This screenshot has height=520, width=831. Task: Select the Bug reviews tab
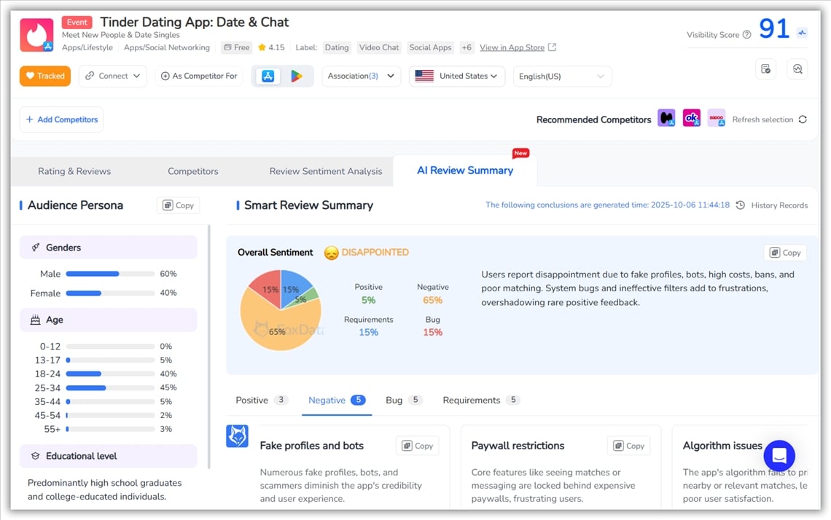tap(403, 400)
